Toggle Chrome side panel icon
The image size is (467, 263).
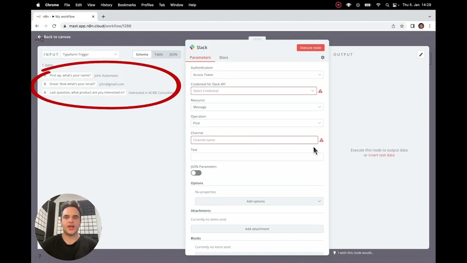412,26
